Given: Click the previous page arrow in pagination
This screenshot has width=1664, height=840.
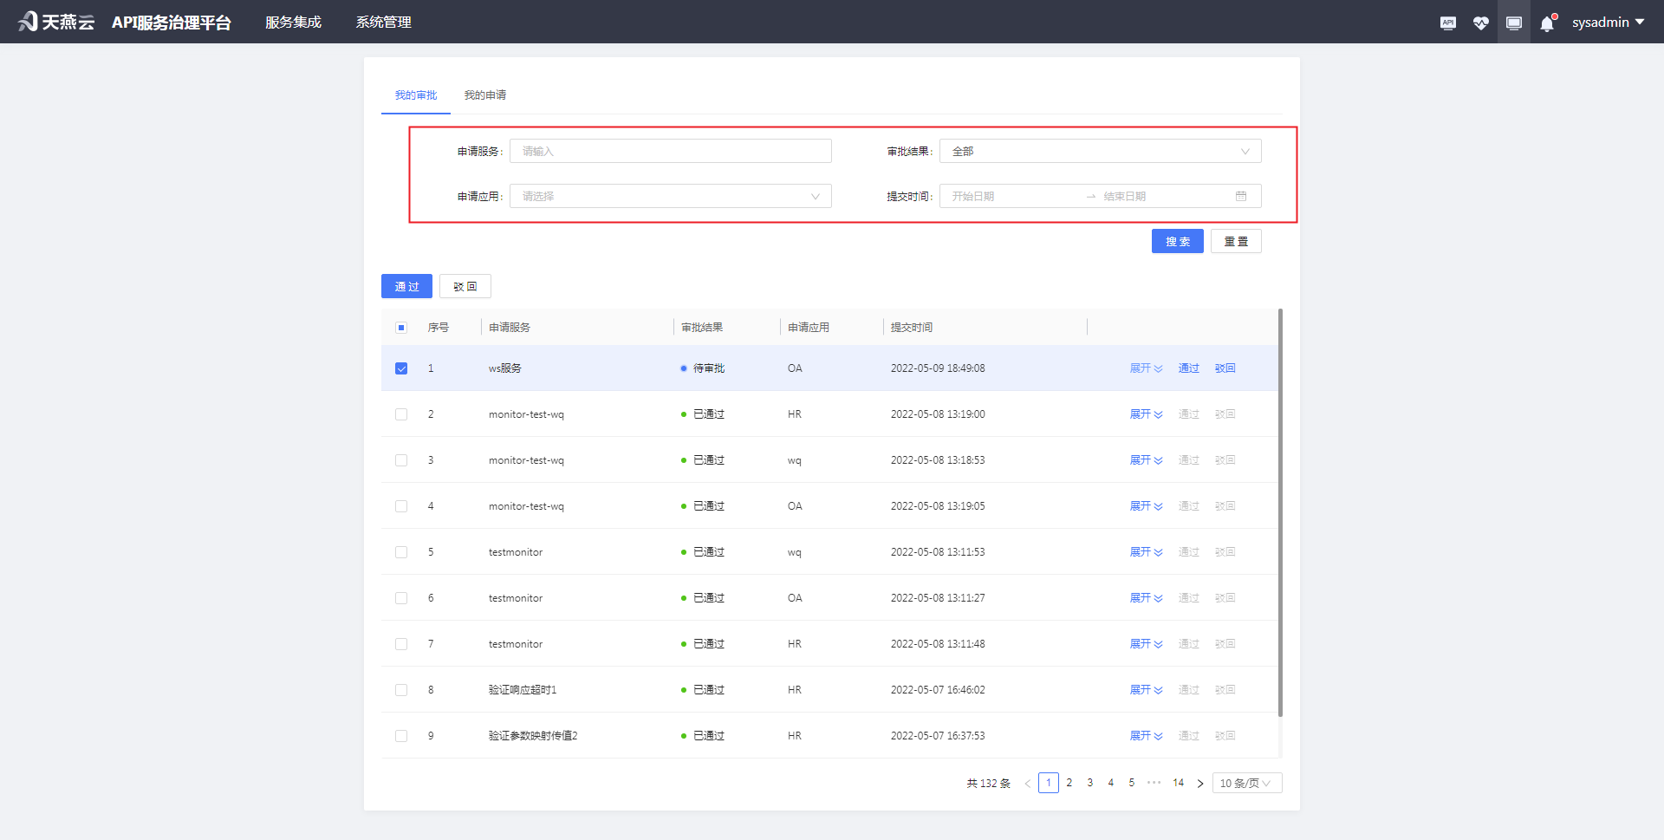Looking at the screenshot, I should click(1028, 782).
